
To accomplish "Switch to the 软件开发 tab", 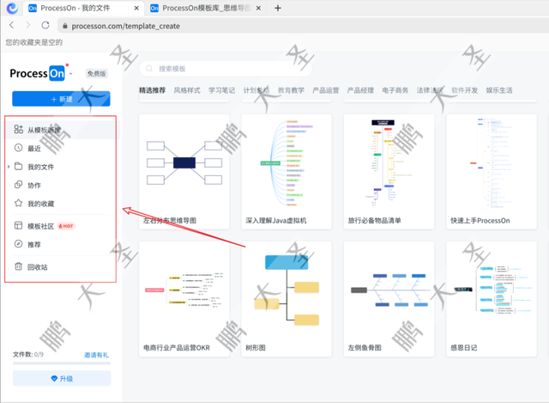I will click(x=464, y=90).
